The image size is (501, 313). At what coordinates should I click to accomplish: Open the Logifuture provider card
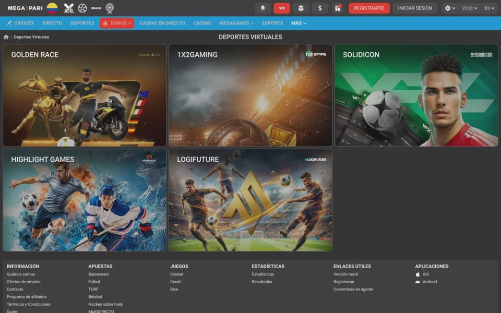coord(250,200)
